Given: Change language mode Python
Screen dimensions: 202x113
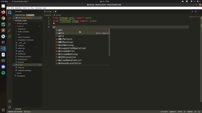Looking at the screenshot, I should (190, 112).
